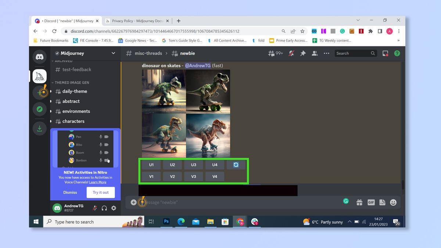The width and height of the screenshot is (441, 248).
Task: Open the pinned messages panel
Action: point(303,53)
